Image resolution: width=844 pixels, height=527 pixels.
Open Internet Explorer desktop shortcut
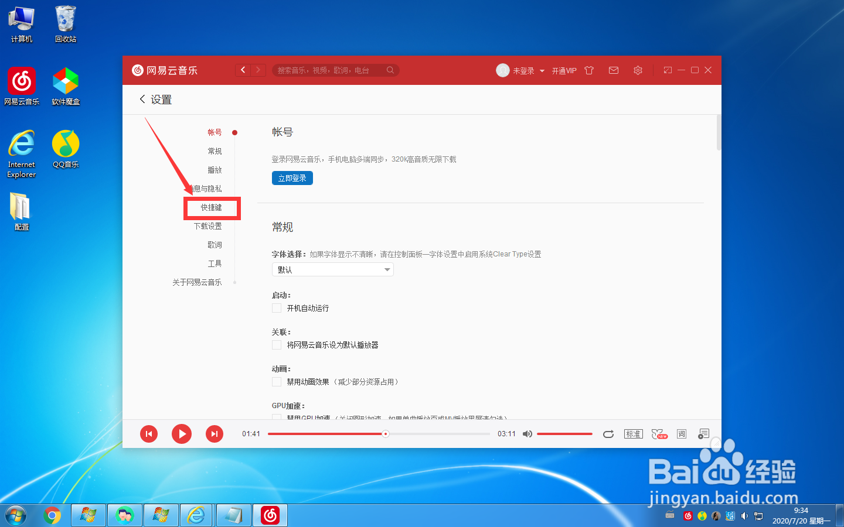click(22, 154)
